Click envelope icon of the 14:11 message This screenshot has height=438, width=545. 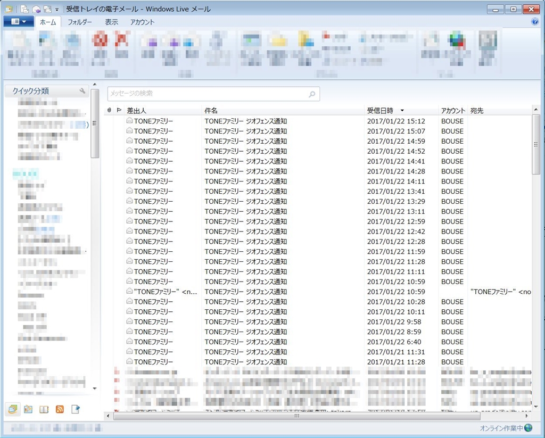[129, 181]
